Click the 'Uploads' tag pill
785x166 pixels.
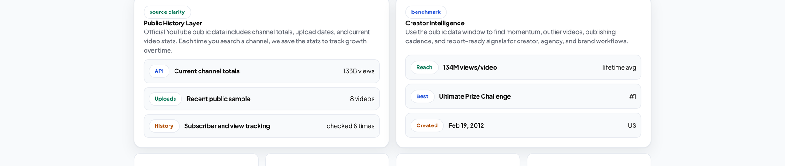(x=165, y=99)
